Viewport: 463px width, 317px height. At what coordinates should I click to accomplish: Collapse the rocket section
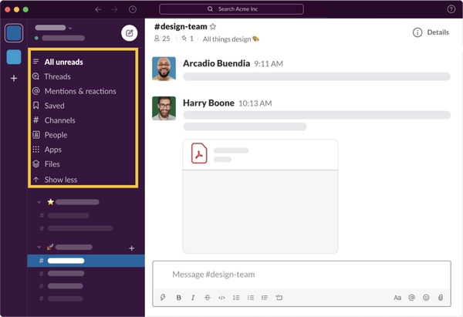(x=39, y=248)
